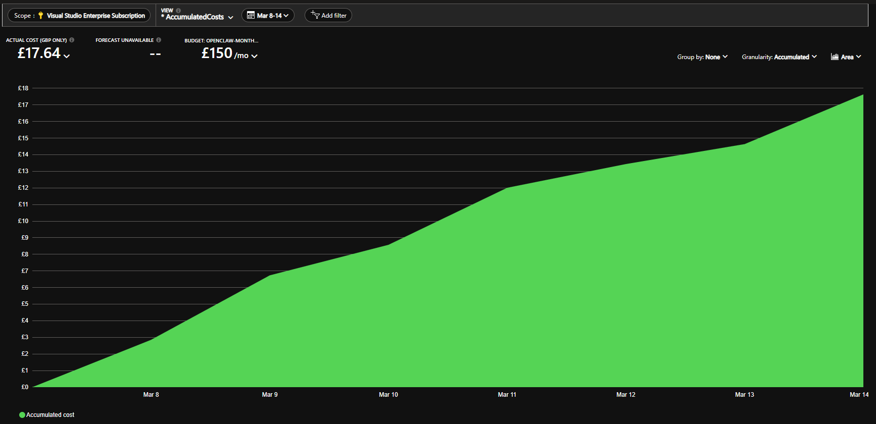Image resolution: width=876 pixels, height=424 pixels.
Task: Click info icon beside Forecast Unavailable
Action: click(x=159, y=40)
